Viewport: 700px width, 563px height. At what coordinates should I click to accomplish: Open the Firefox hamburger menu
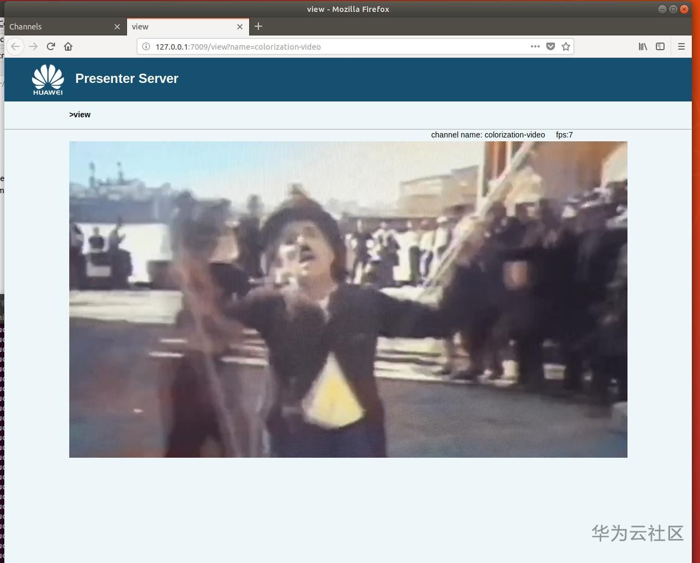click(681, 46)
